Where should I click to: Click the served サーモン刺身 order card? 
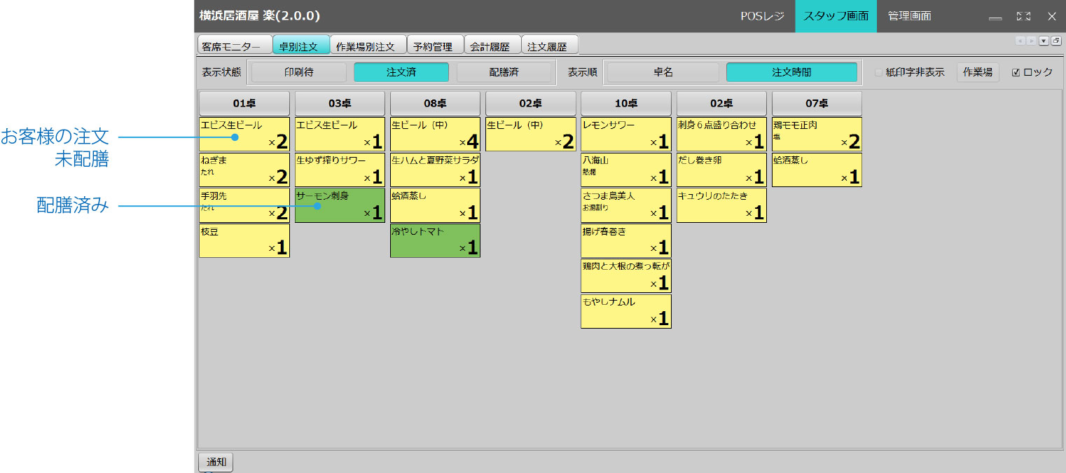(340, 205)
